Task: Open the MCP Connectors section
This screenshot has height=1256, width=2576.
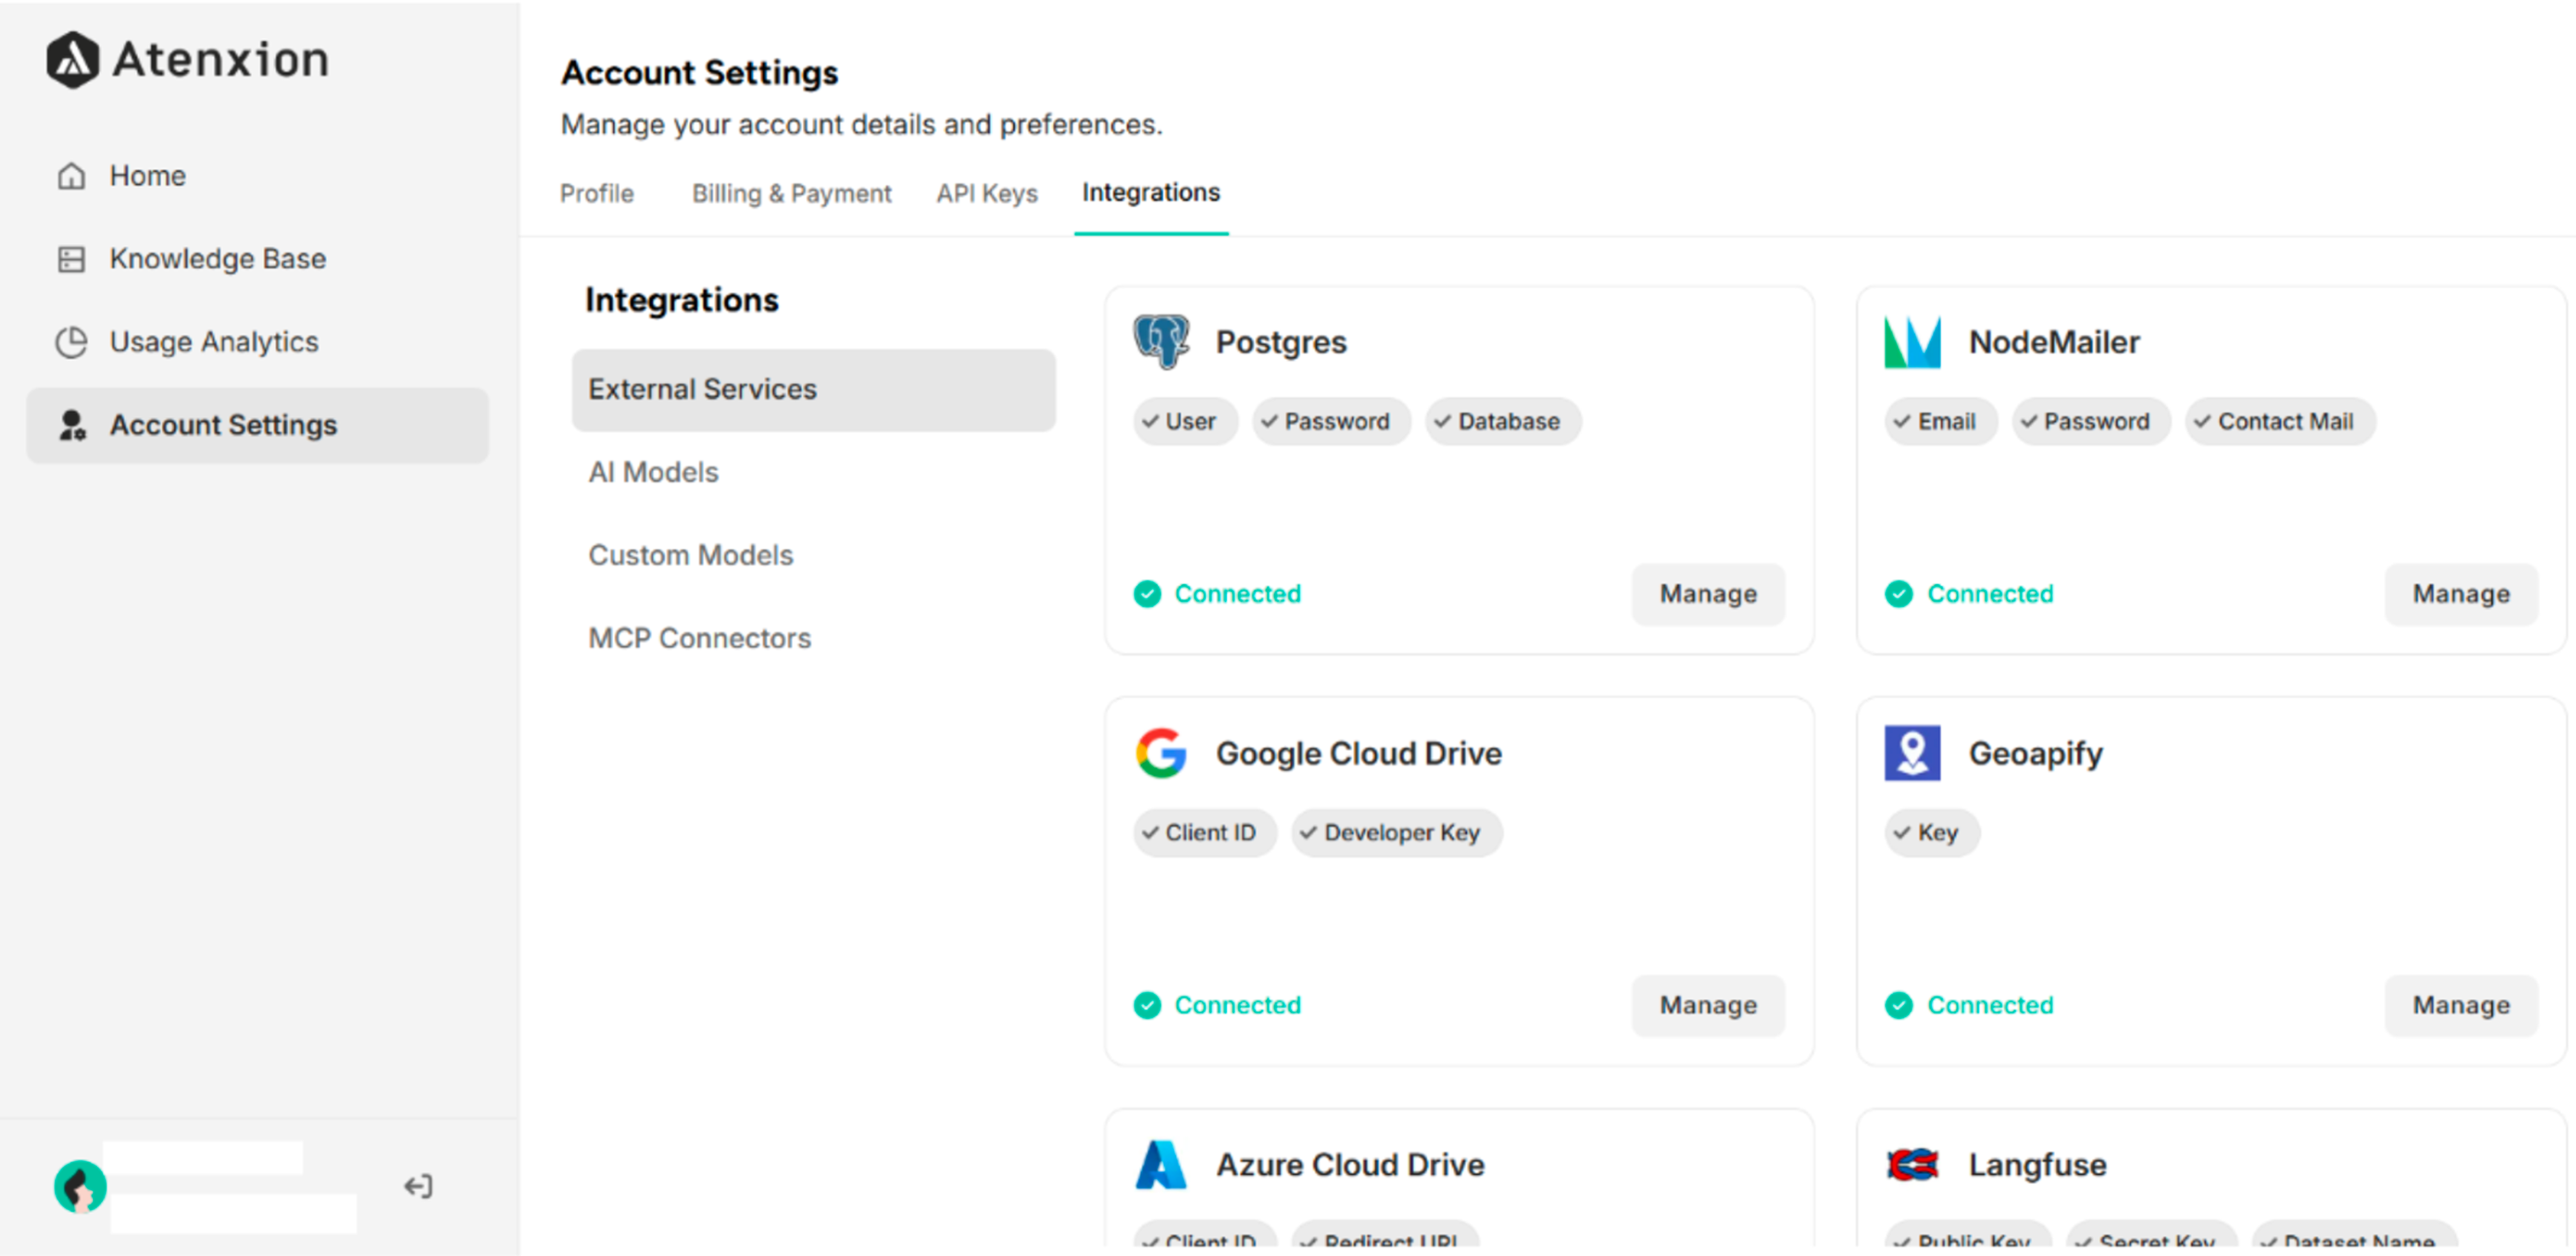Action: (x=700, y=638)
